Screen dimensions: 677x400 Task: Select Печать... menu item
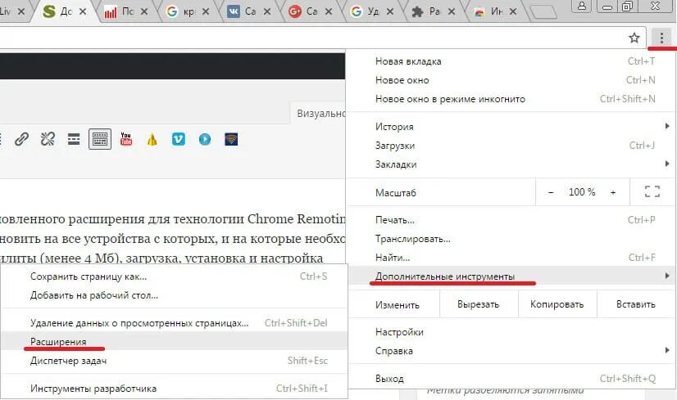[x=511, y=220]
